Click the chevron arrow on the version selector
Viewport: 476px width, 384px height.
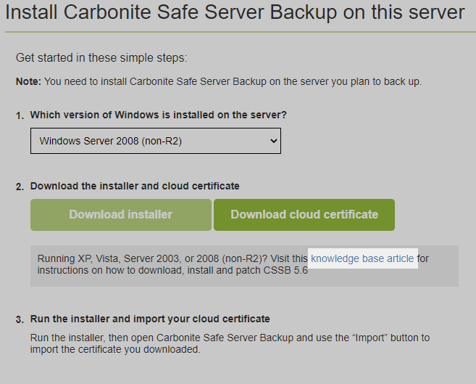(273, 141)
